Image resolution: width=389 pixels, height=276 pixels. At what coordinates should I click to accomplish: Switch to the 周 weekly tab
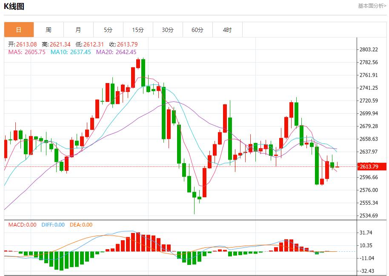click(49, 30)
